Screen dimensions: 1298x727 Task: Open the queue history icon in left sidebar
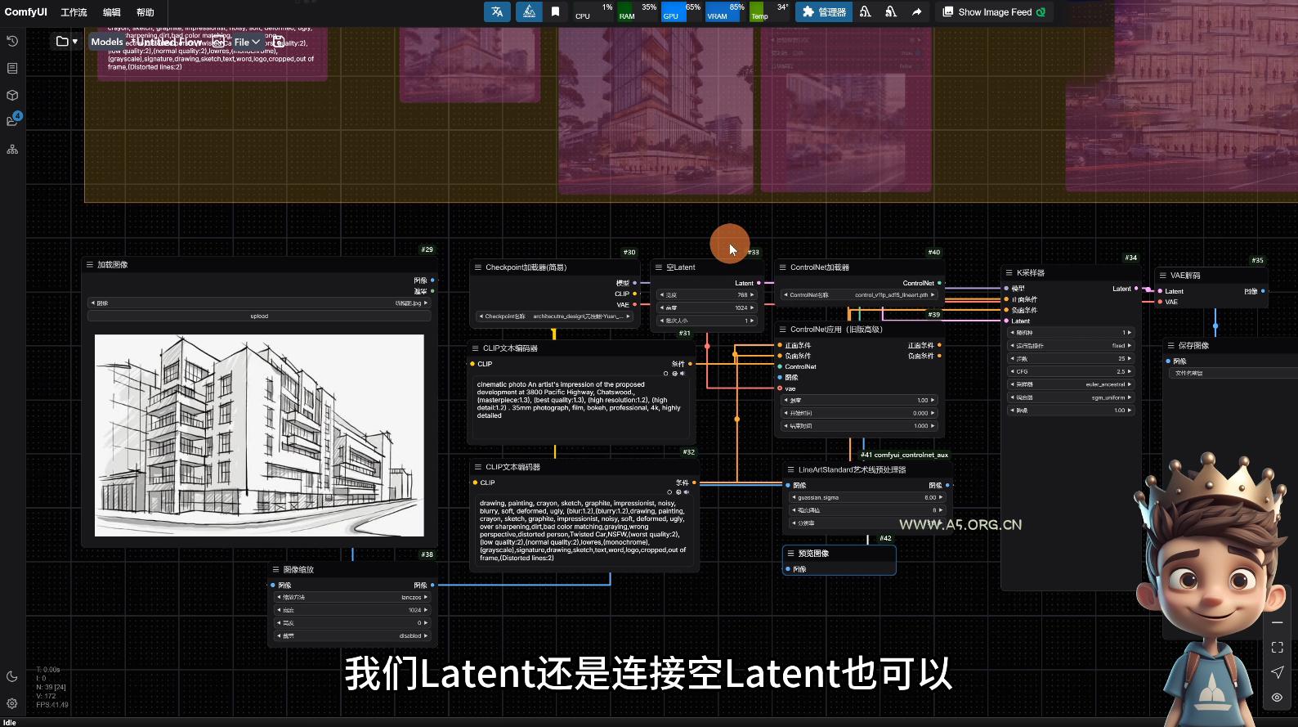tap(12, 41)
